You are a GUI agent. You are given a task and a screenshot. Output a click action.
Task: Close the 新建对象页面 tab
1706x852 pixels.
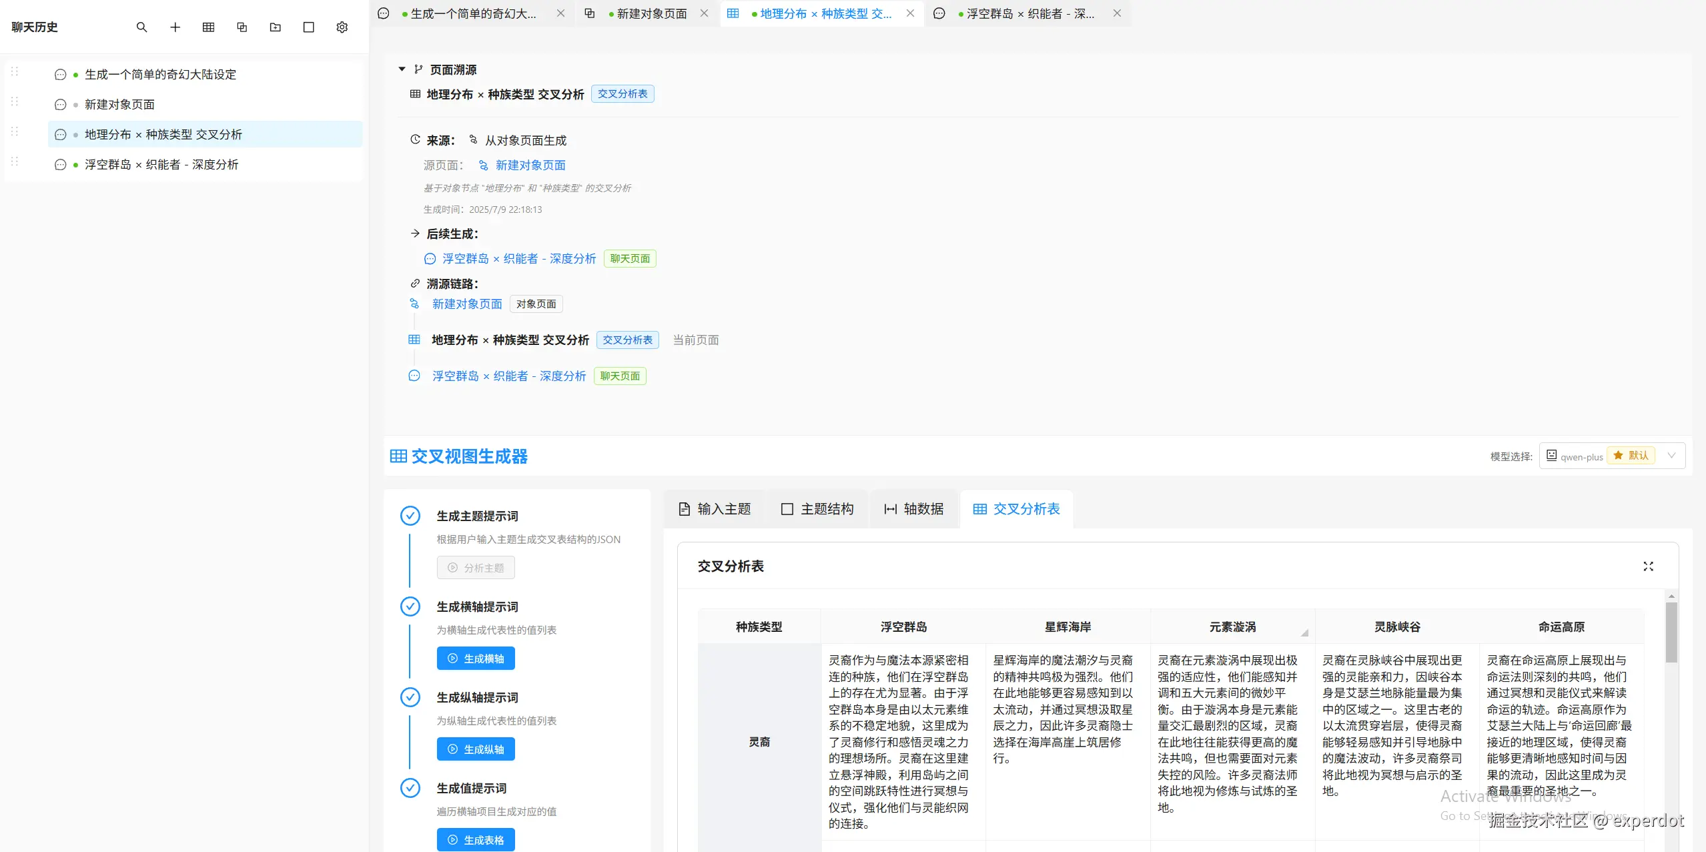[x=704, y=13]
